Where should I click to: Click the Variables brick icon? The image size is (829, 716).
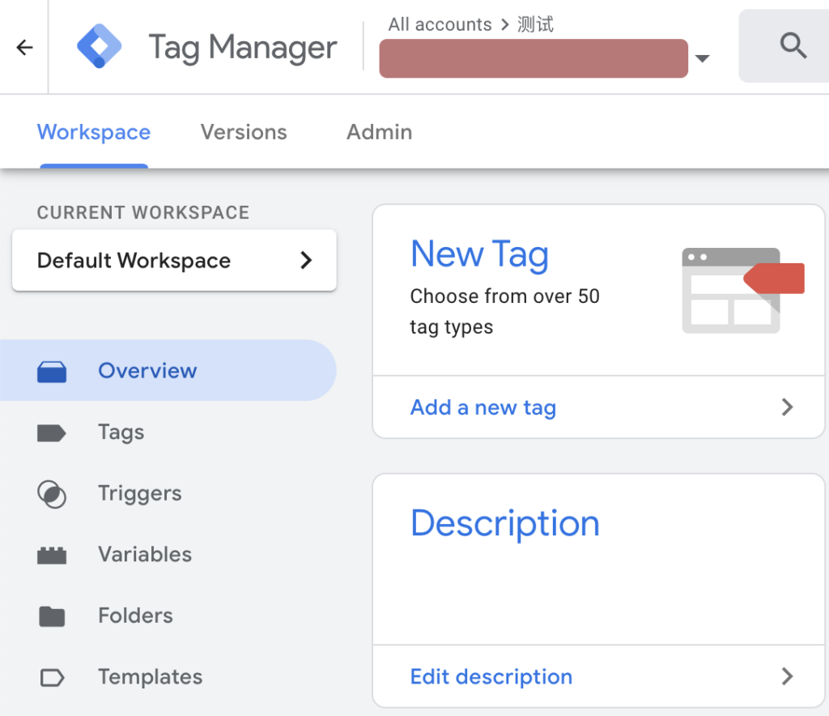(x=52, y=556)
